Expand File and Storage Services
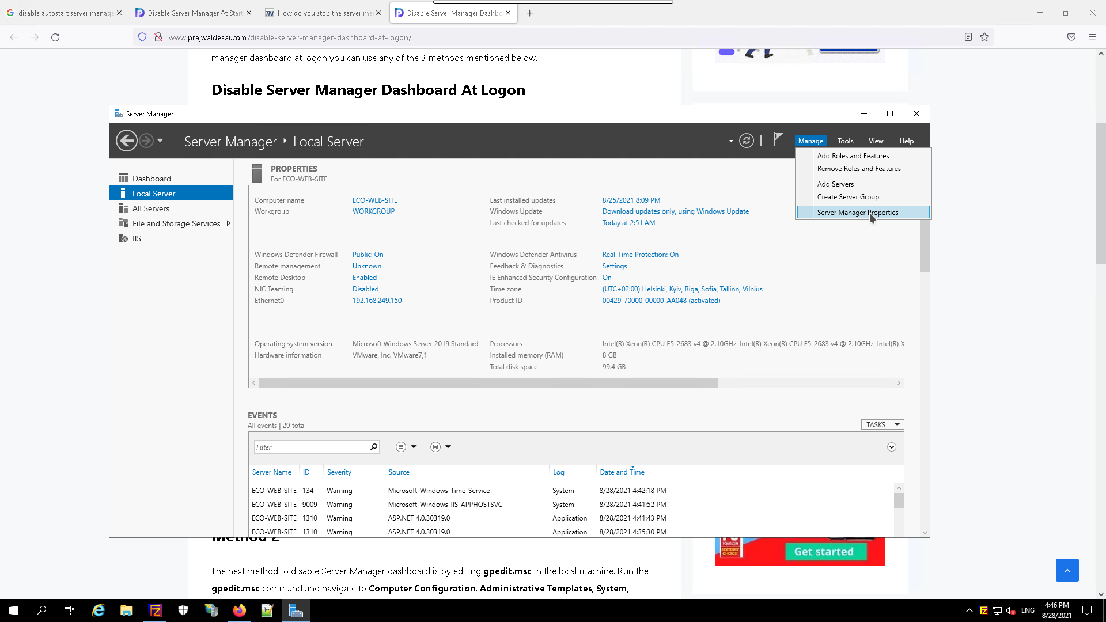Viewport: 1106px width, 622px height. (x=229, y=223)
